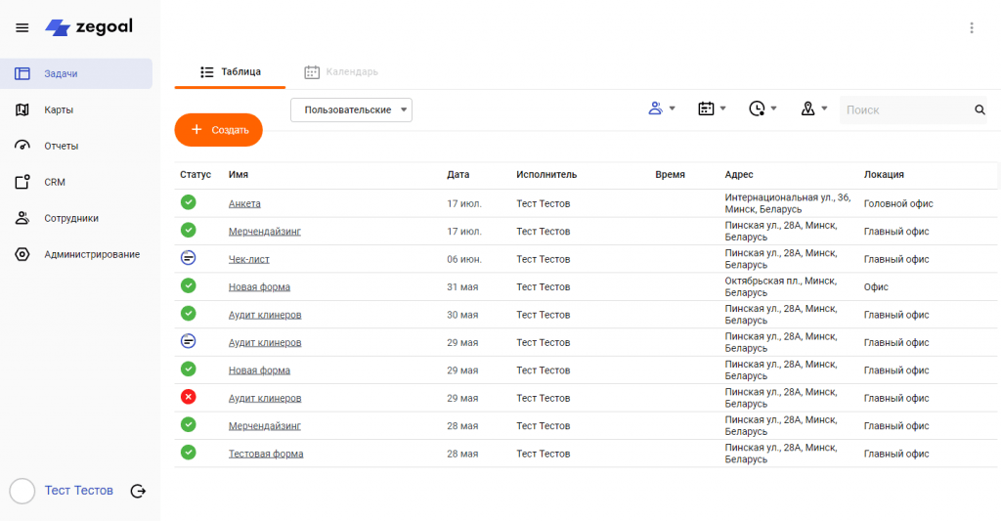Click the red failed status icon
This screenshot has height=521, width=1001.
pos(189,397)
